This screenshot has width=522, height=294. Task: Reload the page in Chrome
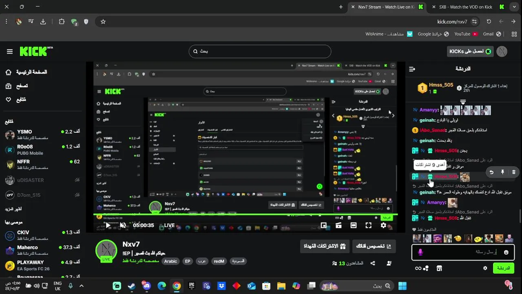click(489, 22)
